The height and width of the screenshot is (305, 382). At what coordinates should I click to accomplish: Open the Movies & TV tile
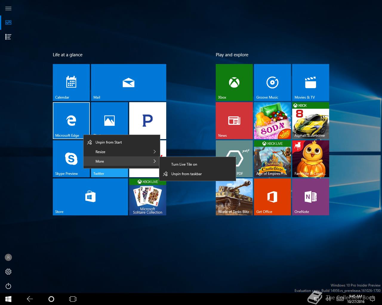(311, 83)
